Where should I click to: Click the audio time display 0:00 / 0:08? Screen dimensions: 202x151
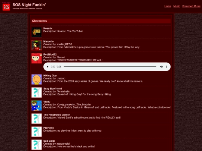coord(56,67)
